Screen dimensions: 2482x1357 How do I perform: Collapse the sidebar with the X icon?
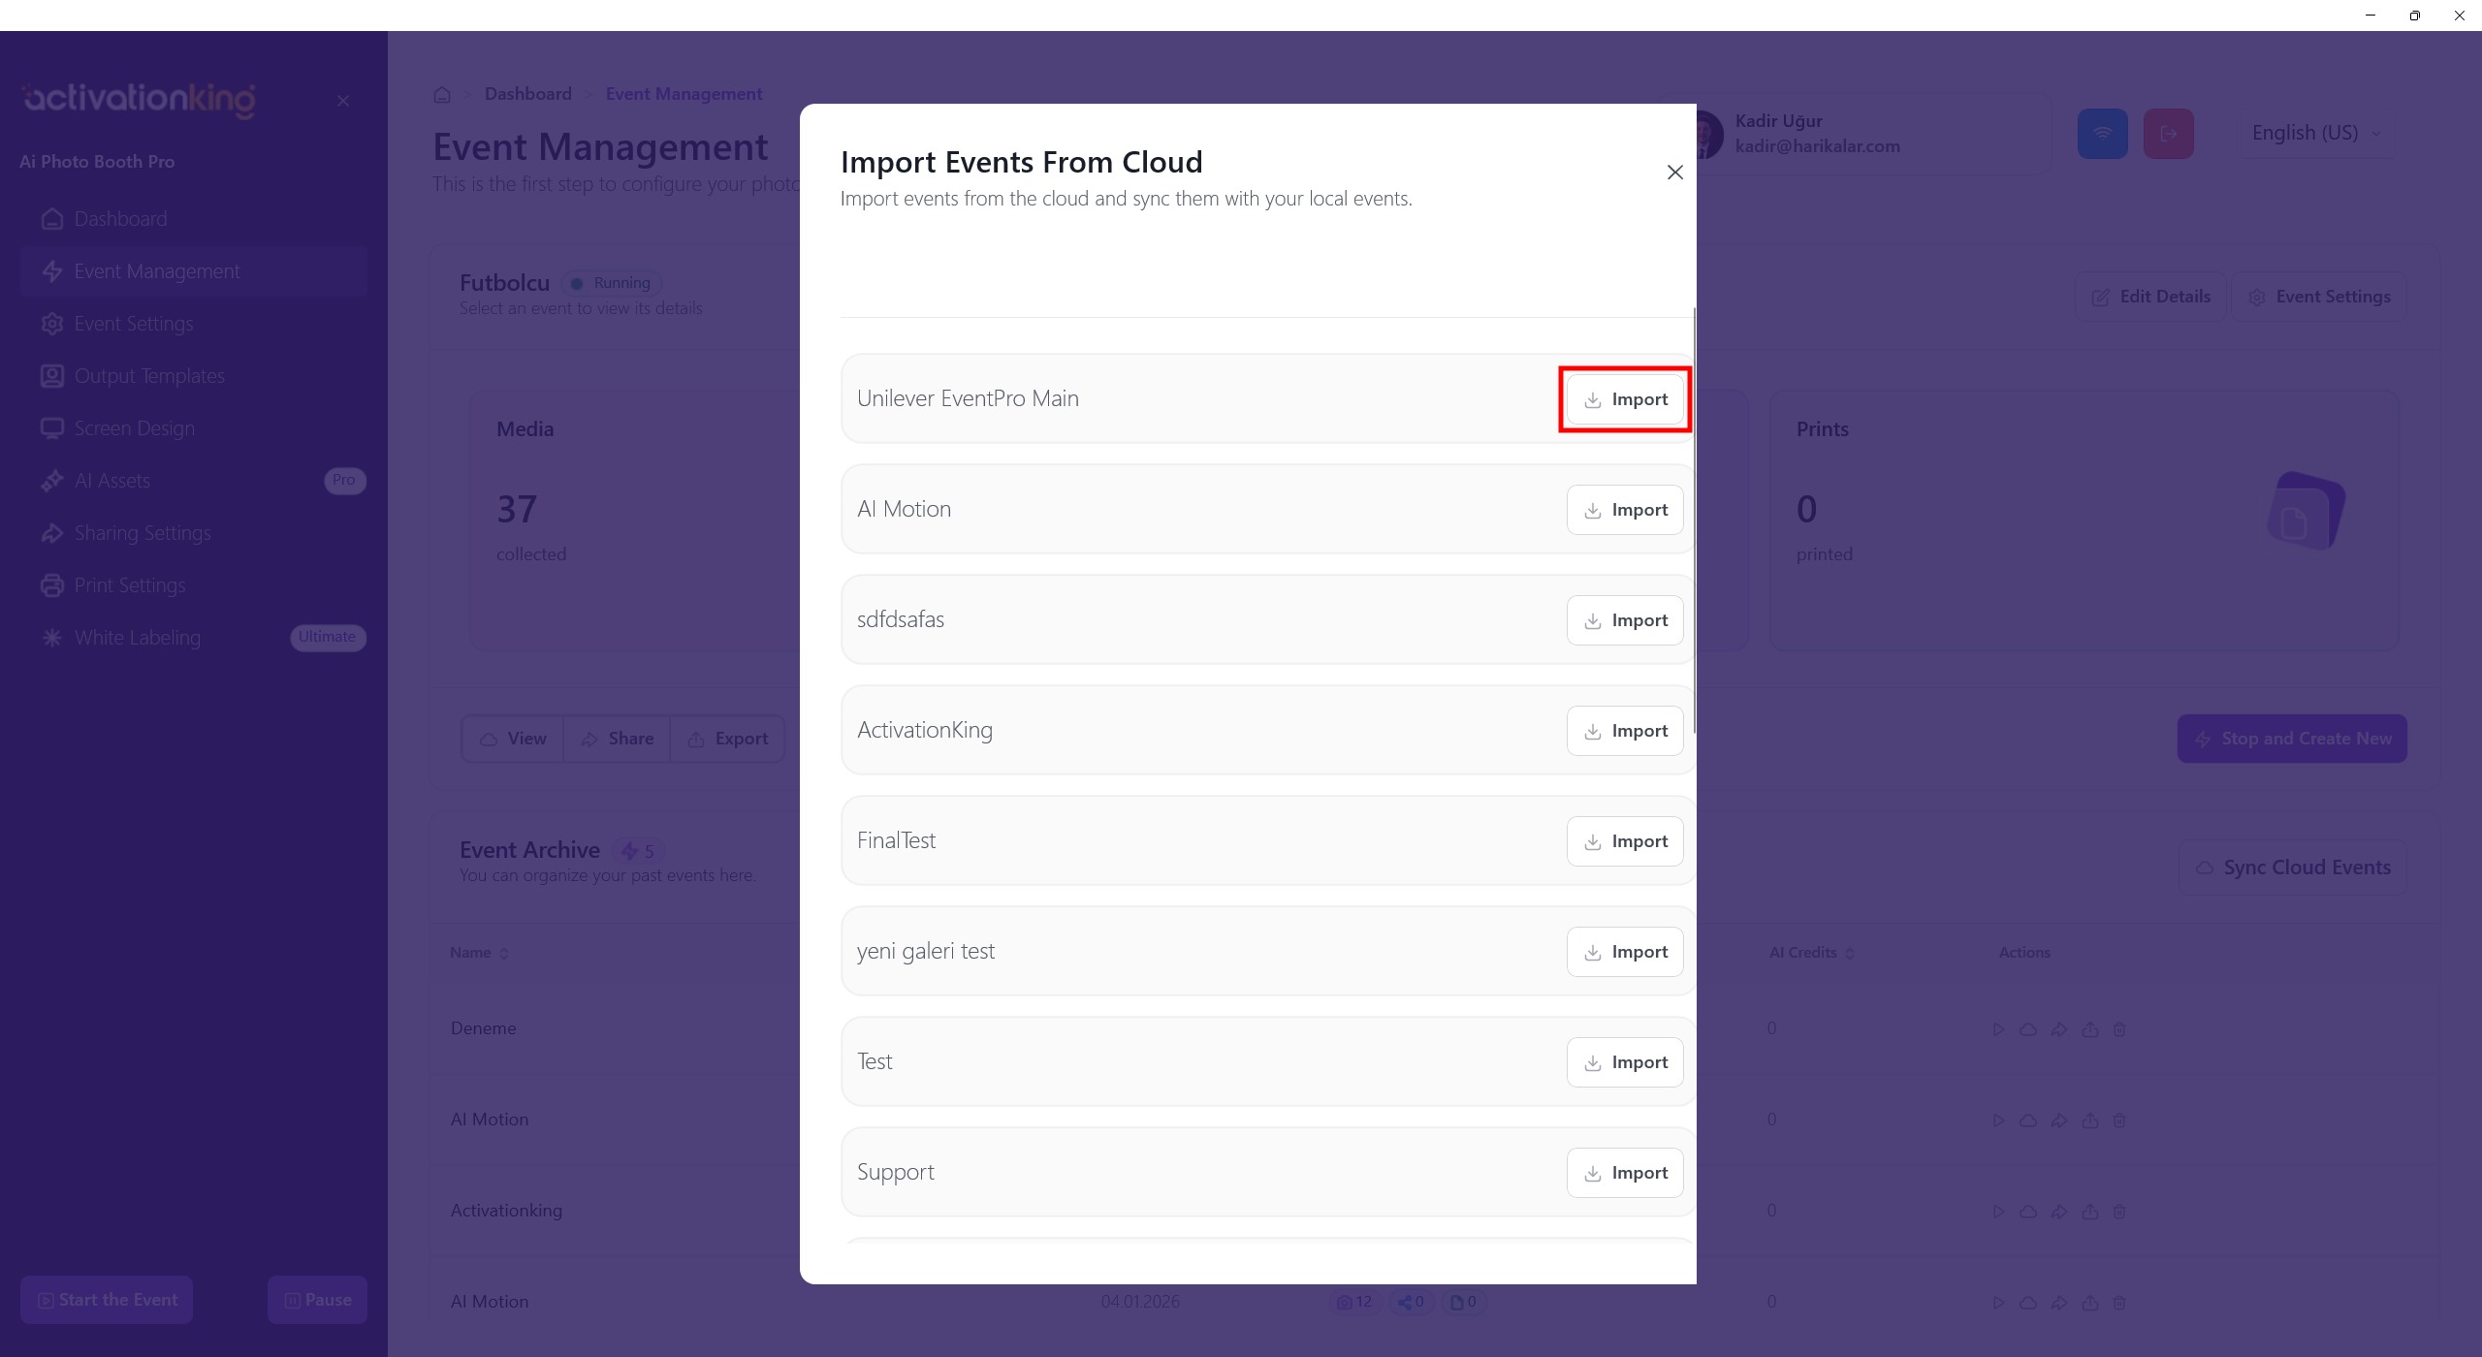pos(343,101)
